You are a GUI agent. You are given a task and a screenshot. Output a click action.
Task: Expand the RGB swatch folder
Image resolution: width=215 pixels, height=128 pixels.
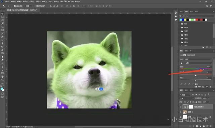180,24
